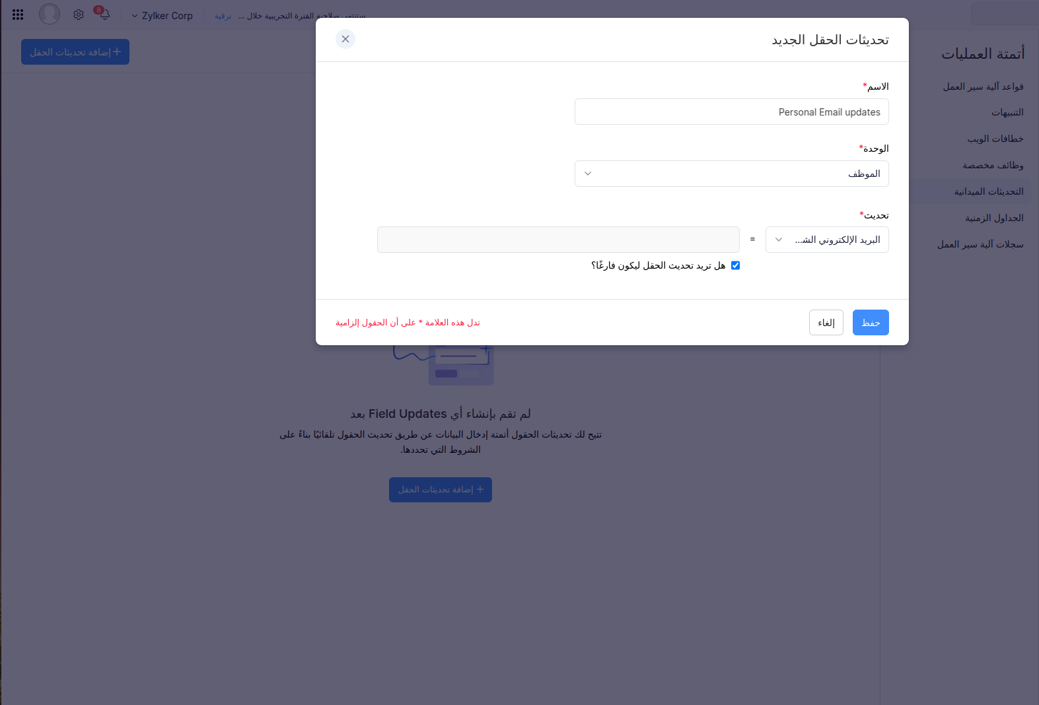The image size is (1039, 705).
Task: Open the notifications bell icon
Action: 104,15
